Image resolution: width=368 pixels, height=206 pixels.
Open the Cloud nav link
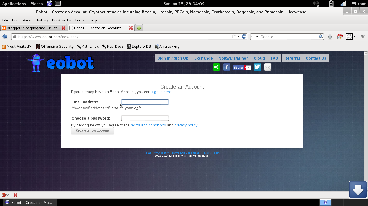click(x=259, y=58)
